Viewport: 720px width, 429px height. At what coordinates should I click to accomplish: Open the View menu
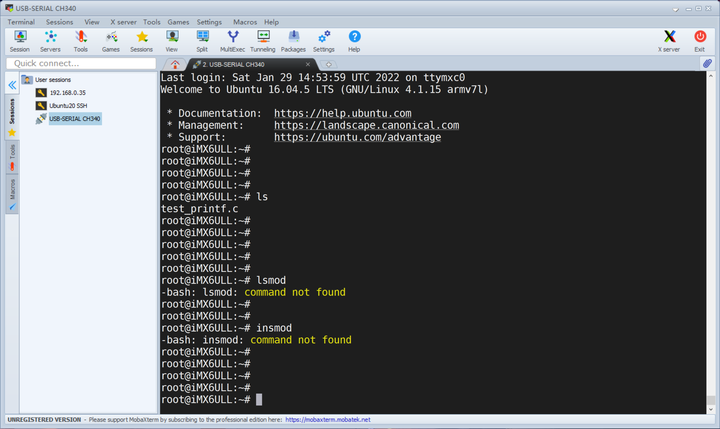coord(92,22)
